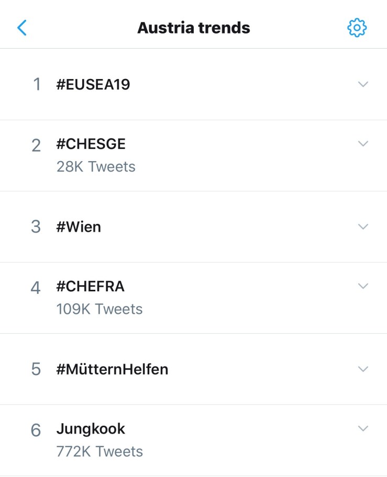Open chevron menu for Jungkook trend
Viewport: 387px width, 477px height.
[363, 428]
